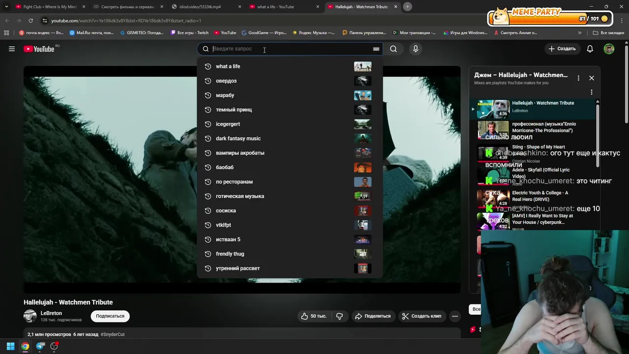Click the thumbnail beside 'what a life' suggestion
This screenshot has width=629, height=354.
pyautogui.click(x=363, y=66)
